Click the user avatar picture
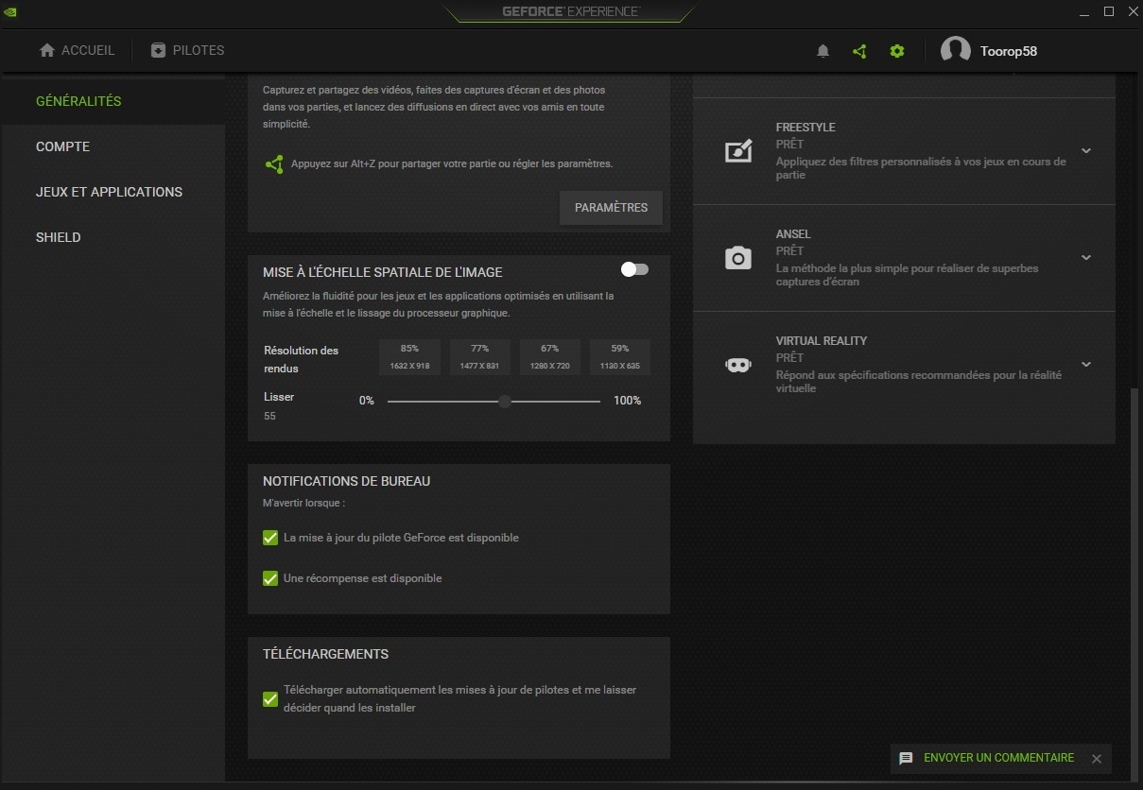 point(956,51)
